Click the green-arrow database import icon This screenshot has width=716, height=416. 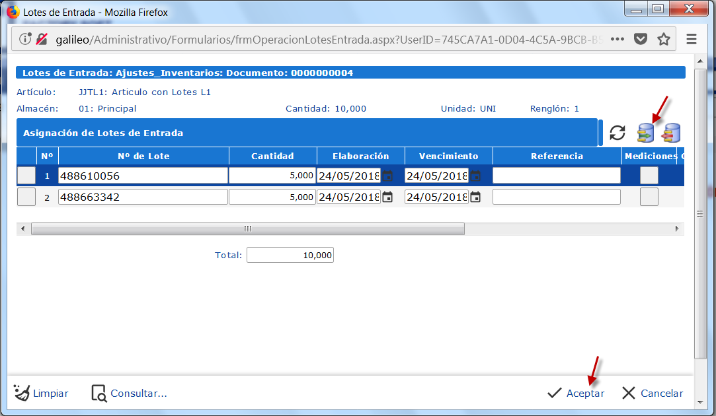(x=646, y=133)
